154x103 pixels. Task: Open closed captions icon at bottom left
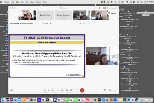(x=12, y=90)
